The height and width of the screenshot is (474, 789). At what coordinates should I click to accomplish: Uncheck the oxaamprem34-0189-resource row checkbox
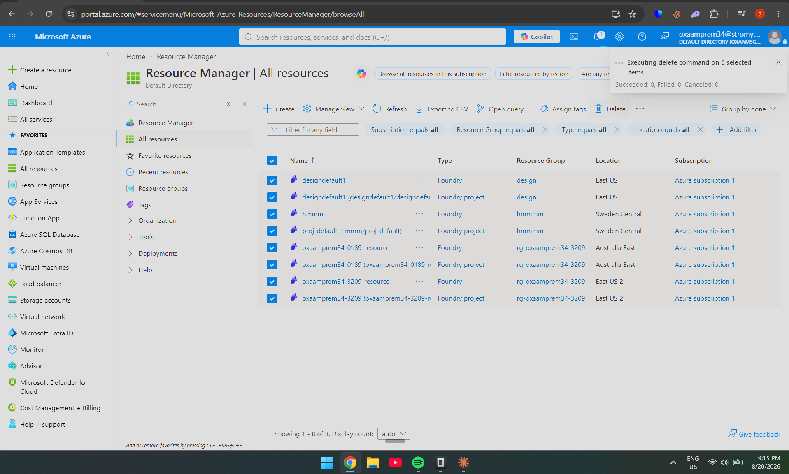tap(272, 247)
